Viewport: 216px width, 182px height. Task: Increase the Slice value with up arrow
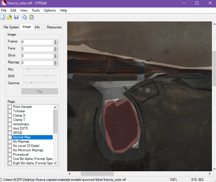(x=56, y=55)
